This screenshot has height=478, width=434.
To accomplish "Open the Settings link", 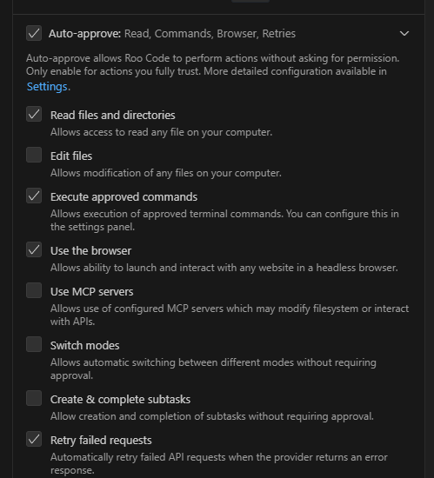I will (47, 87).
